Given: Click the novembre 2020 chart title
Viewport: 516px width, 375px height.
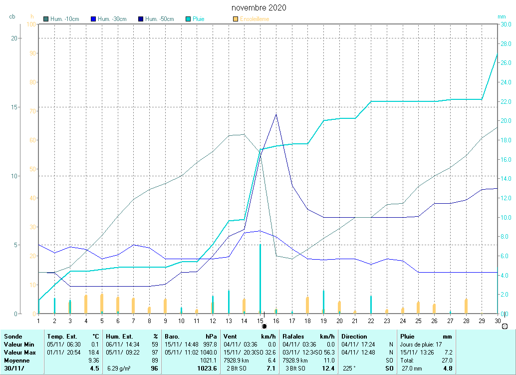Looking at the screenshot, I should click(259, 8).
